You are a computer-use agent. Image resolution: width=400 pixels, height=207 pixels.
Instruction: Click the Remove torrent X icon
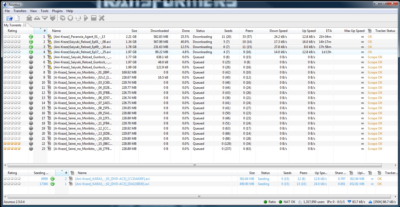coord(102,18)
